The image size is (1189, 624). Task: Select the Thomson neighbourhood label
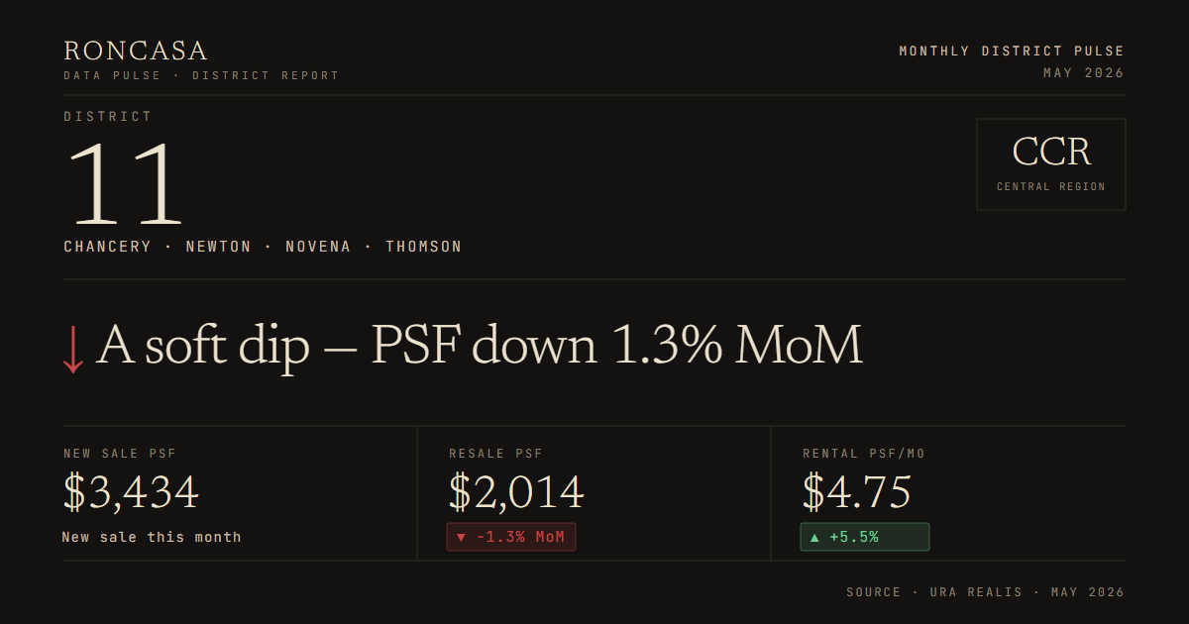pos(424,247)
